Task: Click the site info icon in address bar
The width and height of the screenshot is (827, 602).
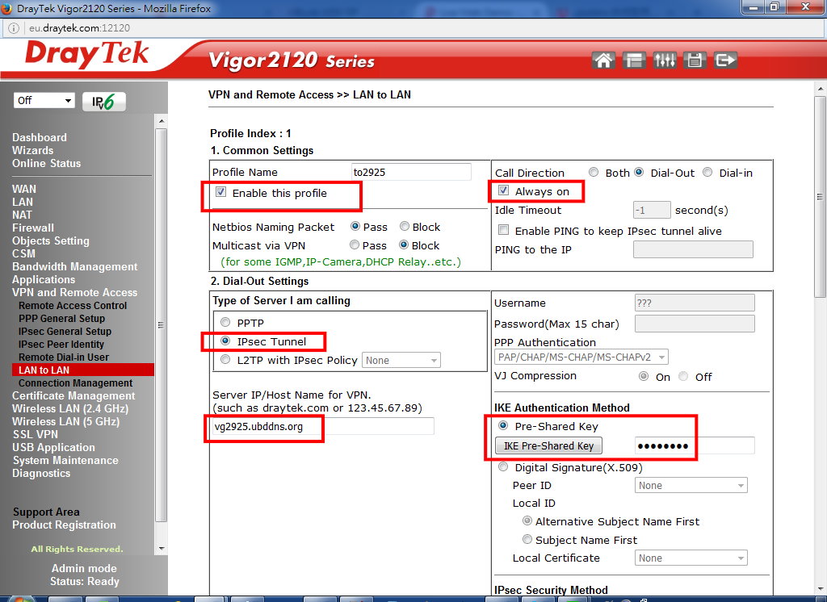Action: coord(14,27)
